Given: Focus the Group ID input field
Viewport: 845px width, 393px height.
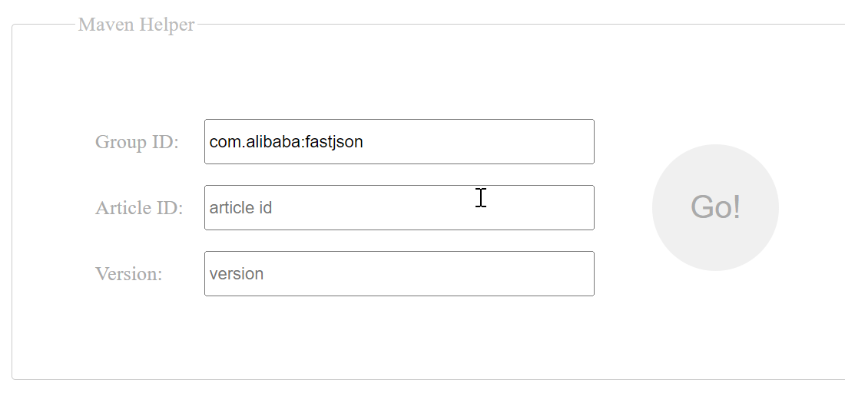Looking at the screenshot, I should (x=399, y=141).
